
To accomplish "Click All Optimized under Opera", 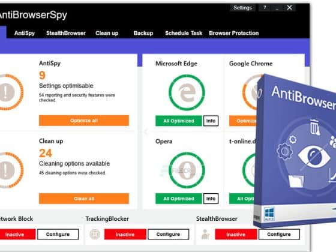I will (179, 199).
